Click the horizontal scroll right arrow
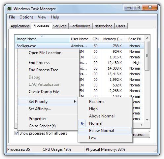Screen dimensions: 164x159 click(142, 125)
